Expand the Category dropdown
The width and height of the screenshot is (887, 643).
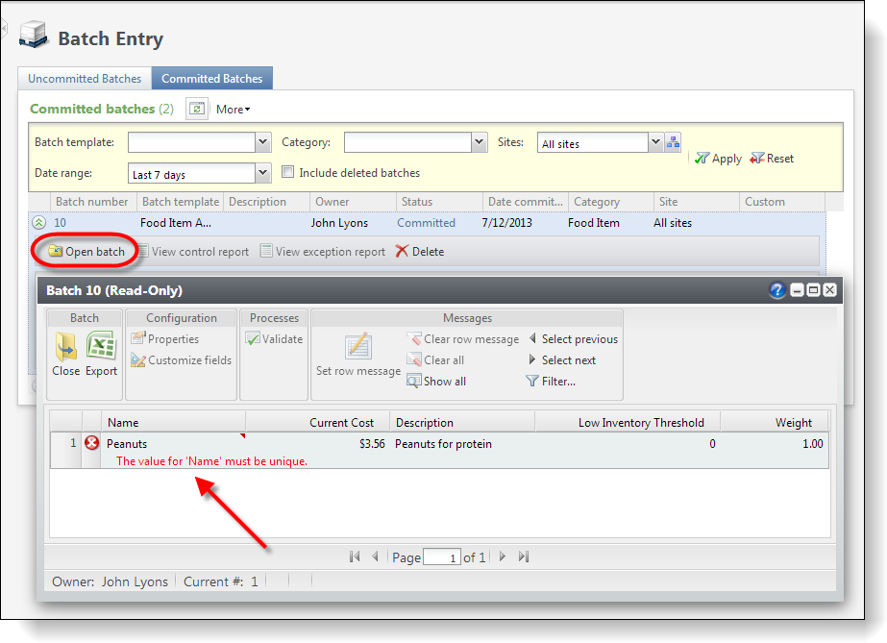[x=479, y=142]
